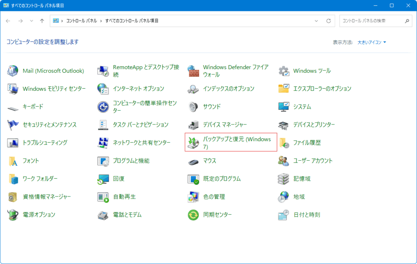The width and height of the screenshot is (417, 264).
Task: Open 色の管理 color monitor icon
Action: click(x=193, y=197)
